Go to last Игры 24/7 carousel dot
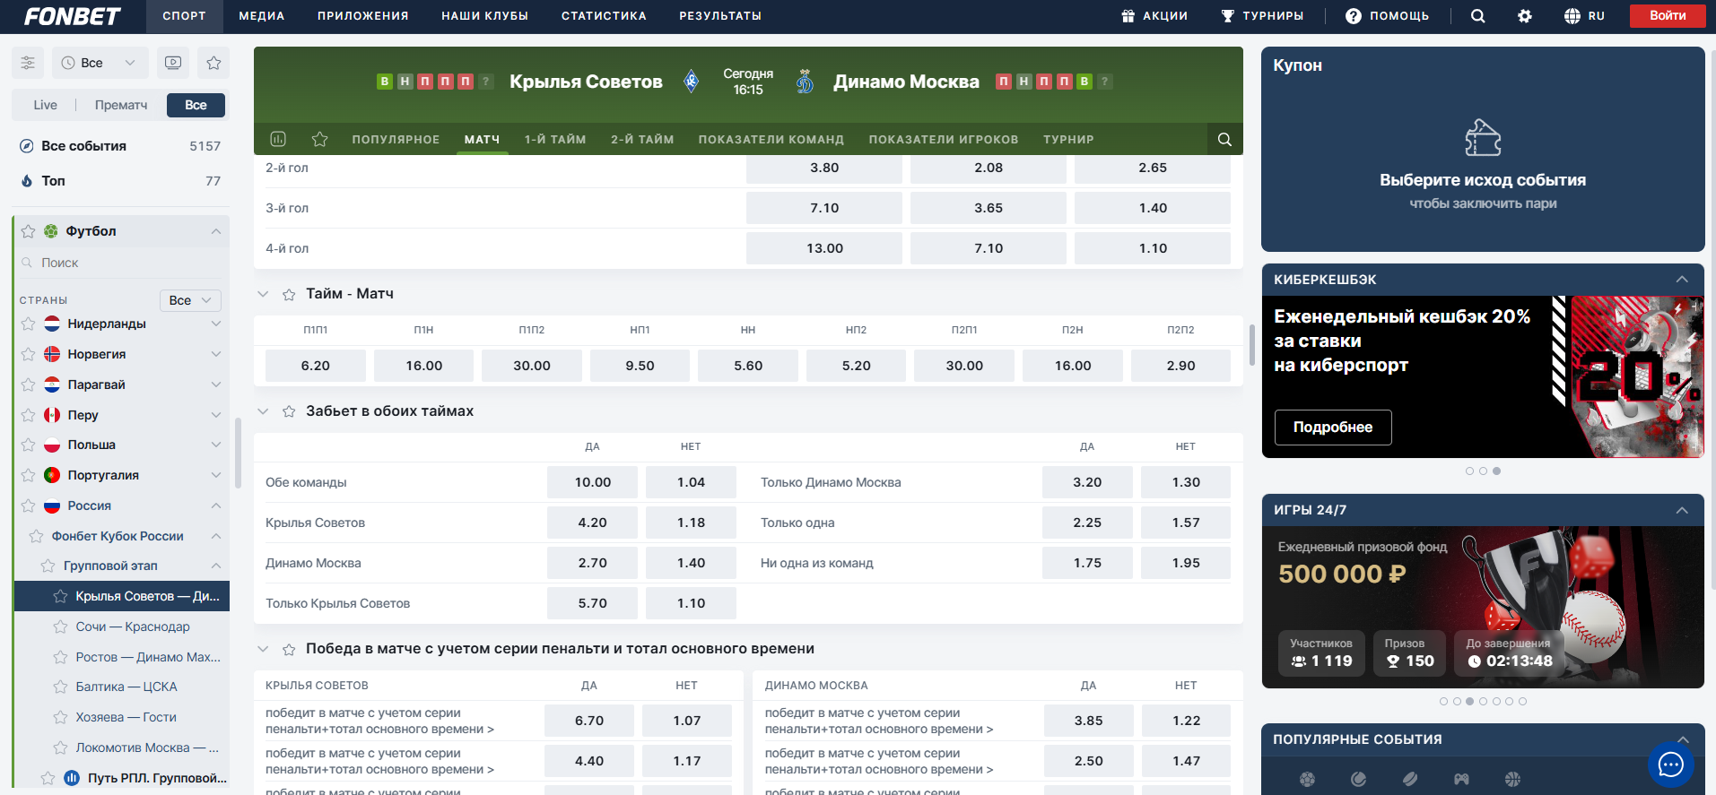Screen dimensions: 1716x795 point(1522,701)
